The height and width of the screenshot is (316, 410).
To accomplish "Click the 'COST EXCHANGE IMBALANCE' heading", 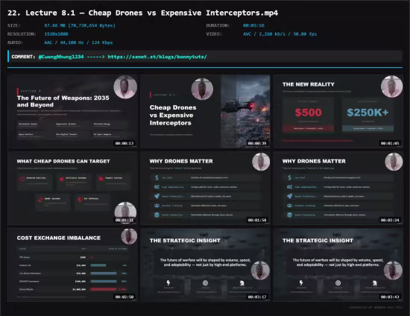I will tap(59, 238).
